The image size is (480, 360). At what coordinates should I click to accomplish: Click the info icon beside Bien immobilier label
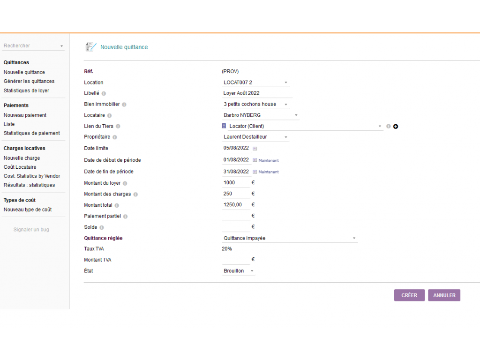click(x=124, y=105)
